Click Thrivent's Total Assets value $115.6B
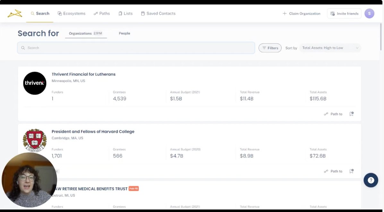Image resolution: width=384 pixels, height=212 pixels. tap(318, 99)
